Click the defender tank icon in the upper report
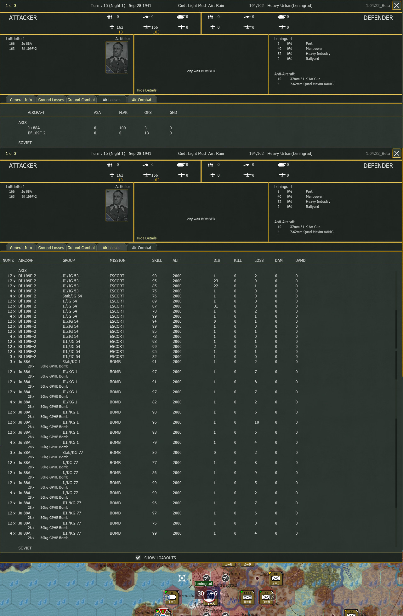 [x=281, y=17]
